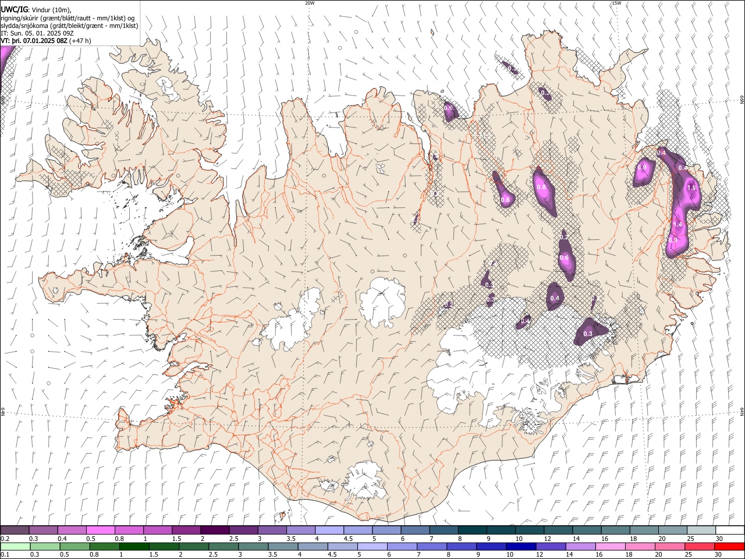Screen dimensions: 745x559
Task: Pick the white 30 snow legend swatch
Action: pyautogui.click(x=729, y=530)
